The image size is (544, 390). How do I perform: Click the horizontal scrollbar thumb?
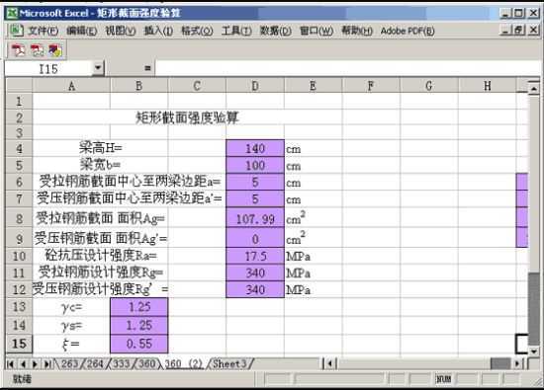coord(500,363)
